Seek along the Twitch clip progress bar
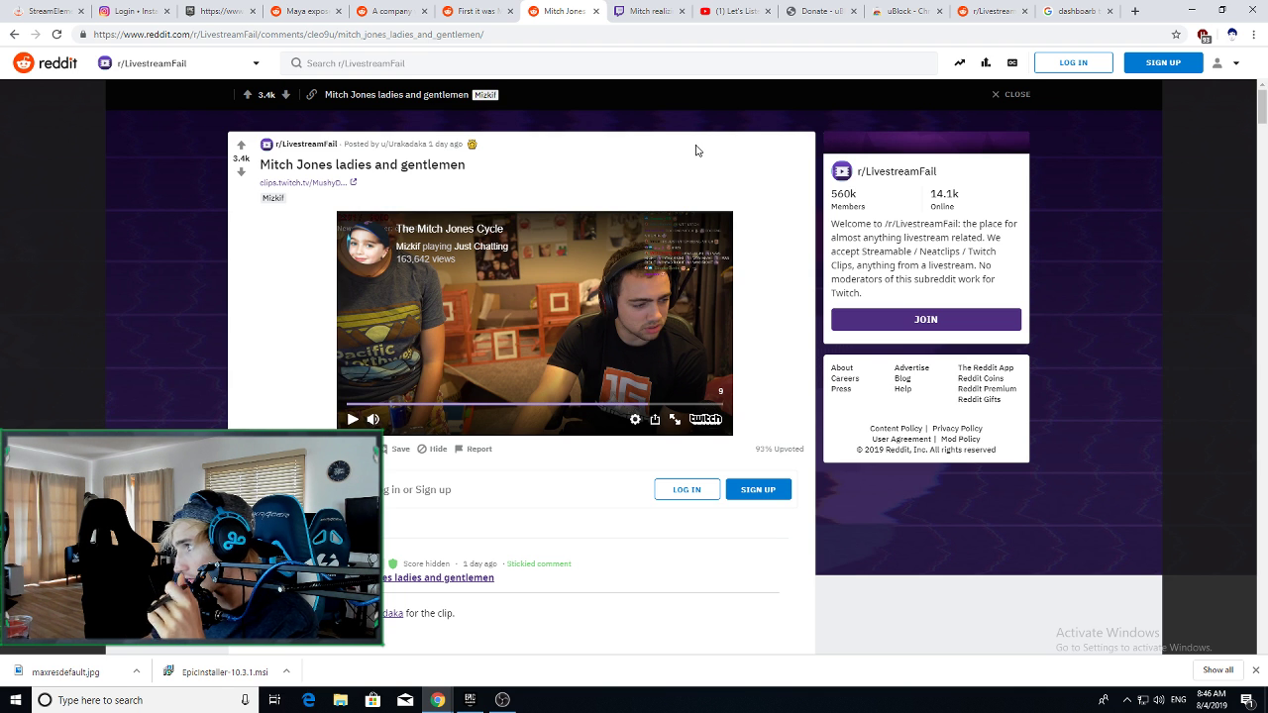1268x713 pixels. coord(535,404)
